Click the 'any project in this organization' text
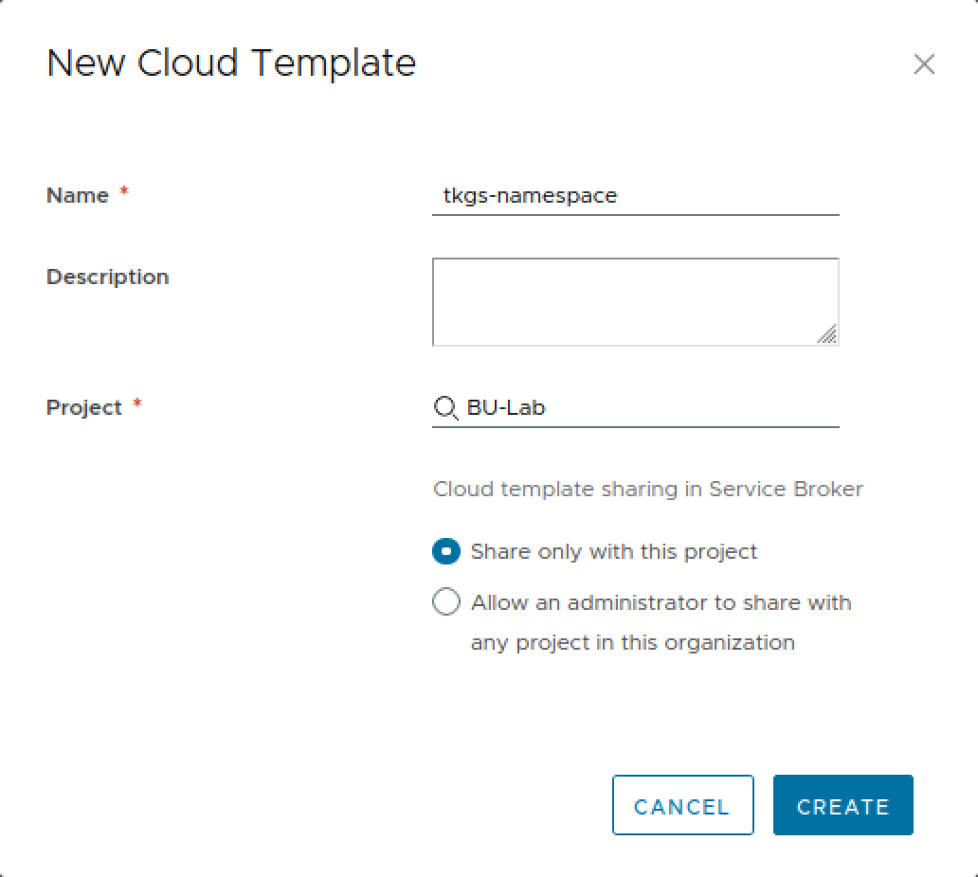 coord(632,643)
